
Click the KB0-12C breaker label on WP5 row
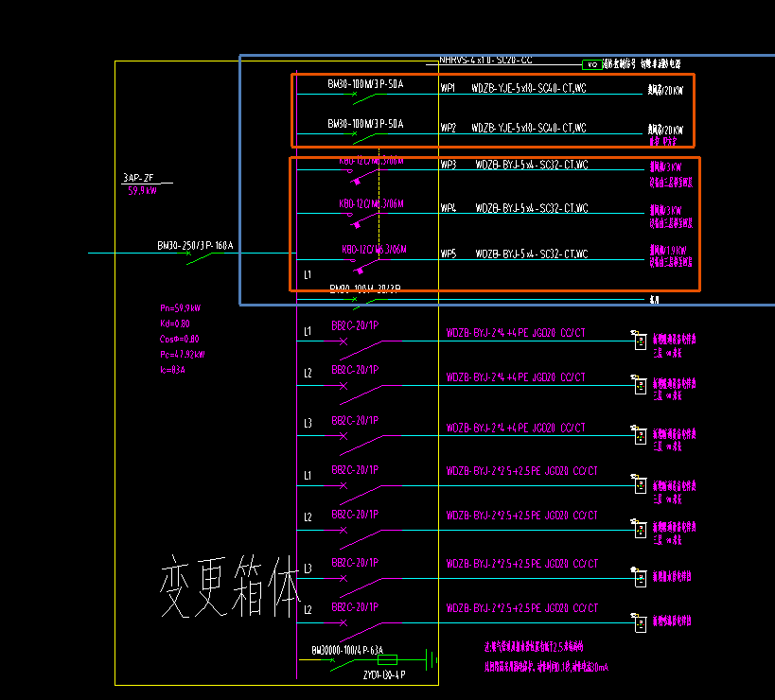374,250
